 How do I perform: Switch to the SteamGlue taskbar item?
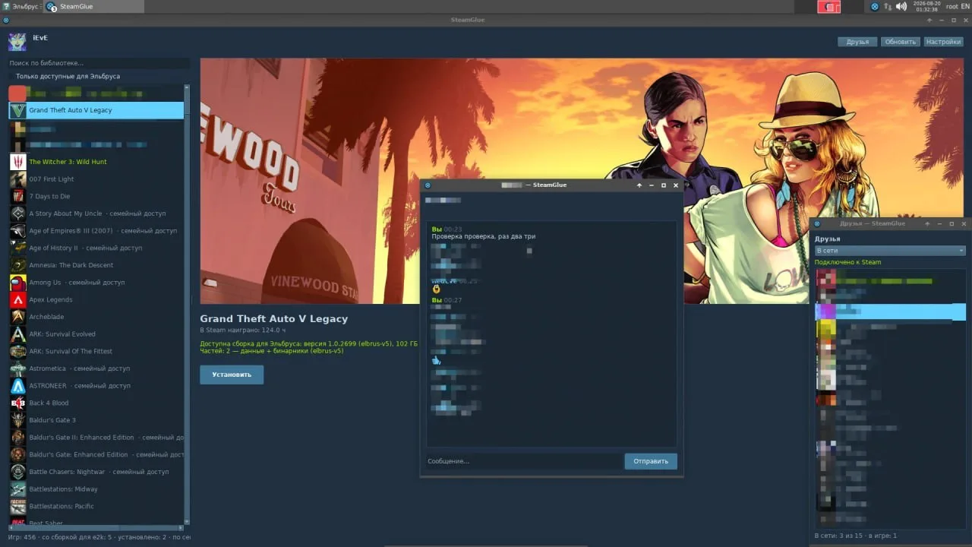pyautogui.click(x=93, y=7)
